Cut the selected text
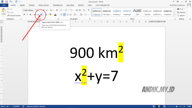 (10, 9)
